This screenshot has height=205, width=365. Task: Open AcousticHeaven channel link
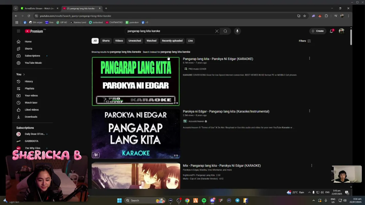pos(196,121)
